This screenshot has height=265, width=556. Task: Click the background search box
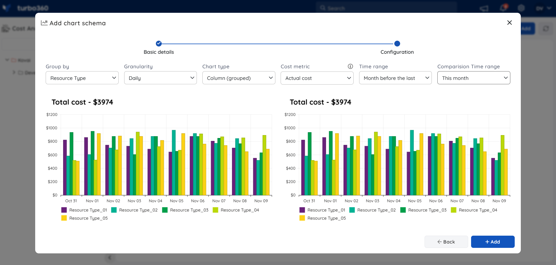(387, 8)
